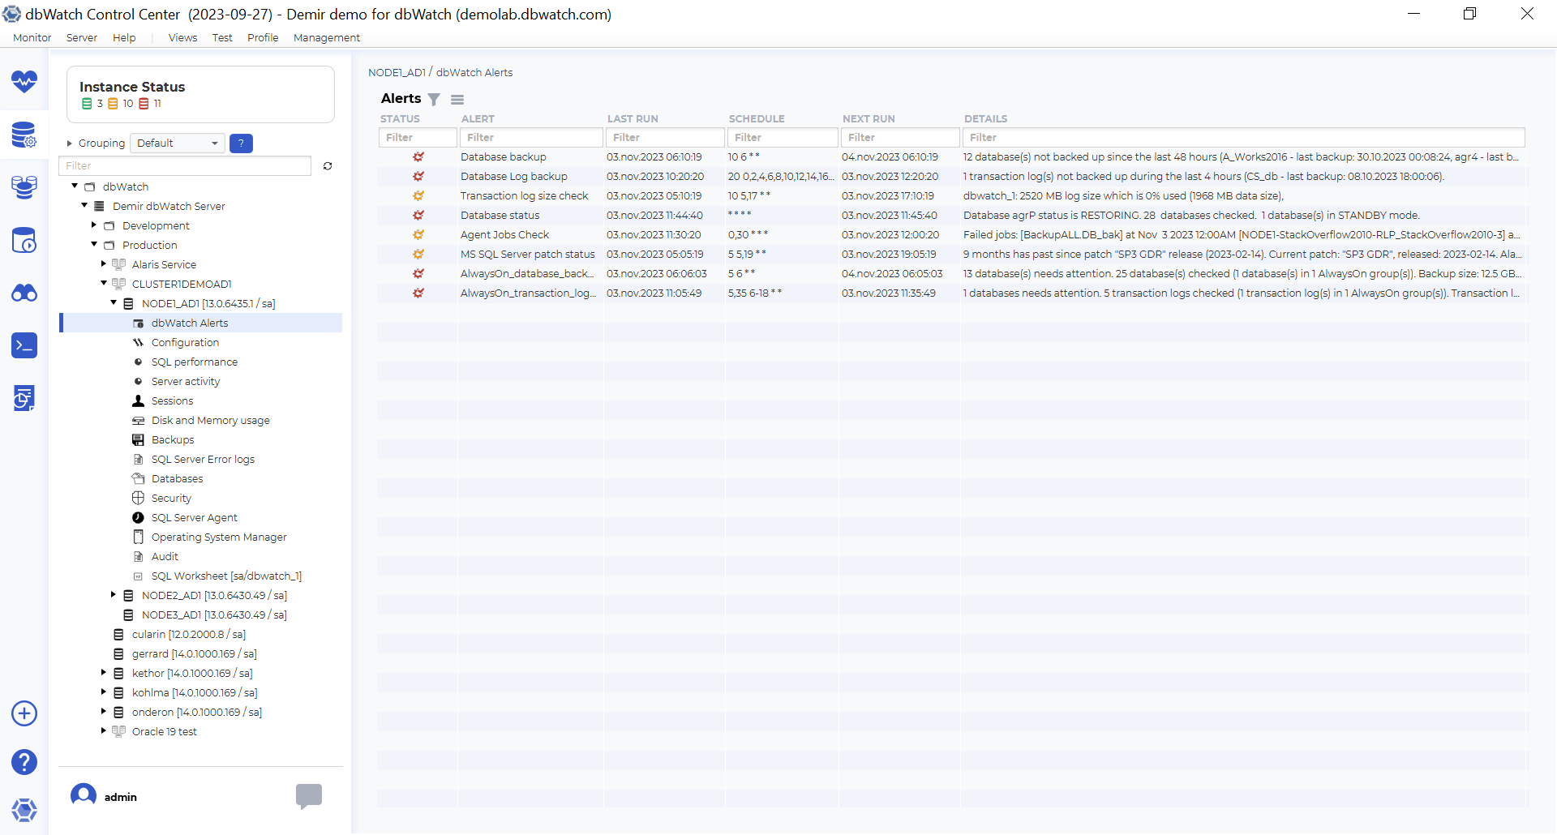Collapse the Production folder

click(x=94, y=245)
